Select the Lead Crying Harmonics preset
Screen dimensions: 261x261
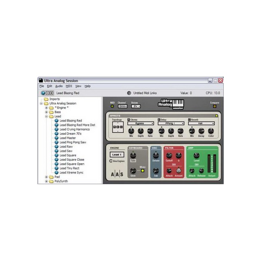75,129
